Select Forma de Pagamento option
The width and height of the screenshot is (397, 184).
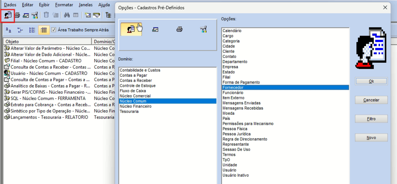285,82
